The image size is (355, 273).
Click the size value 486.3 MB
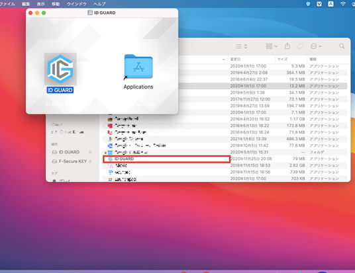295,139
